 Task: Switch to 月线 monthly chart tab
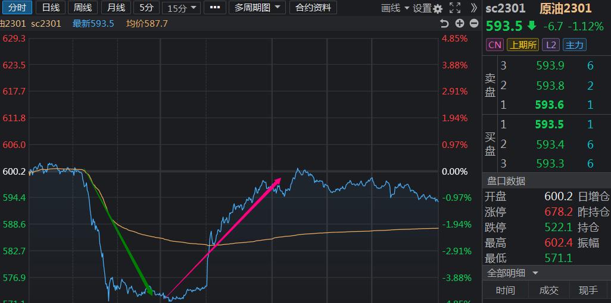point(116,7)
